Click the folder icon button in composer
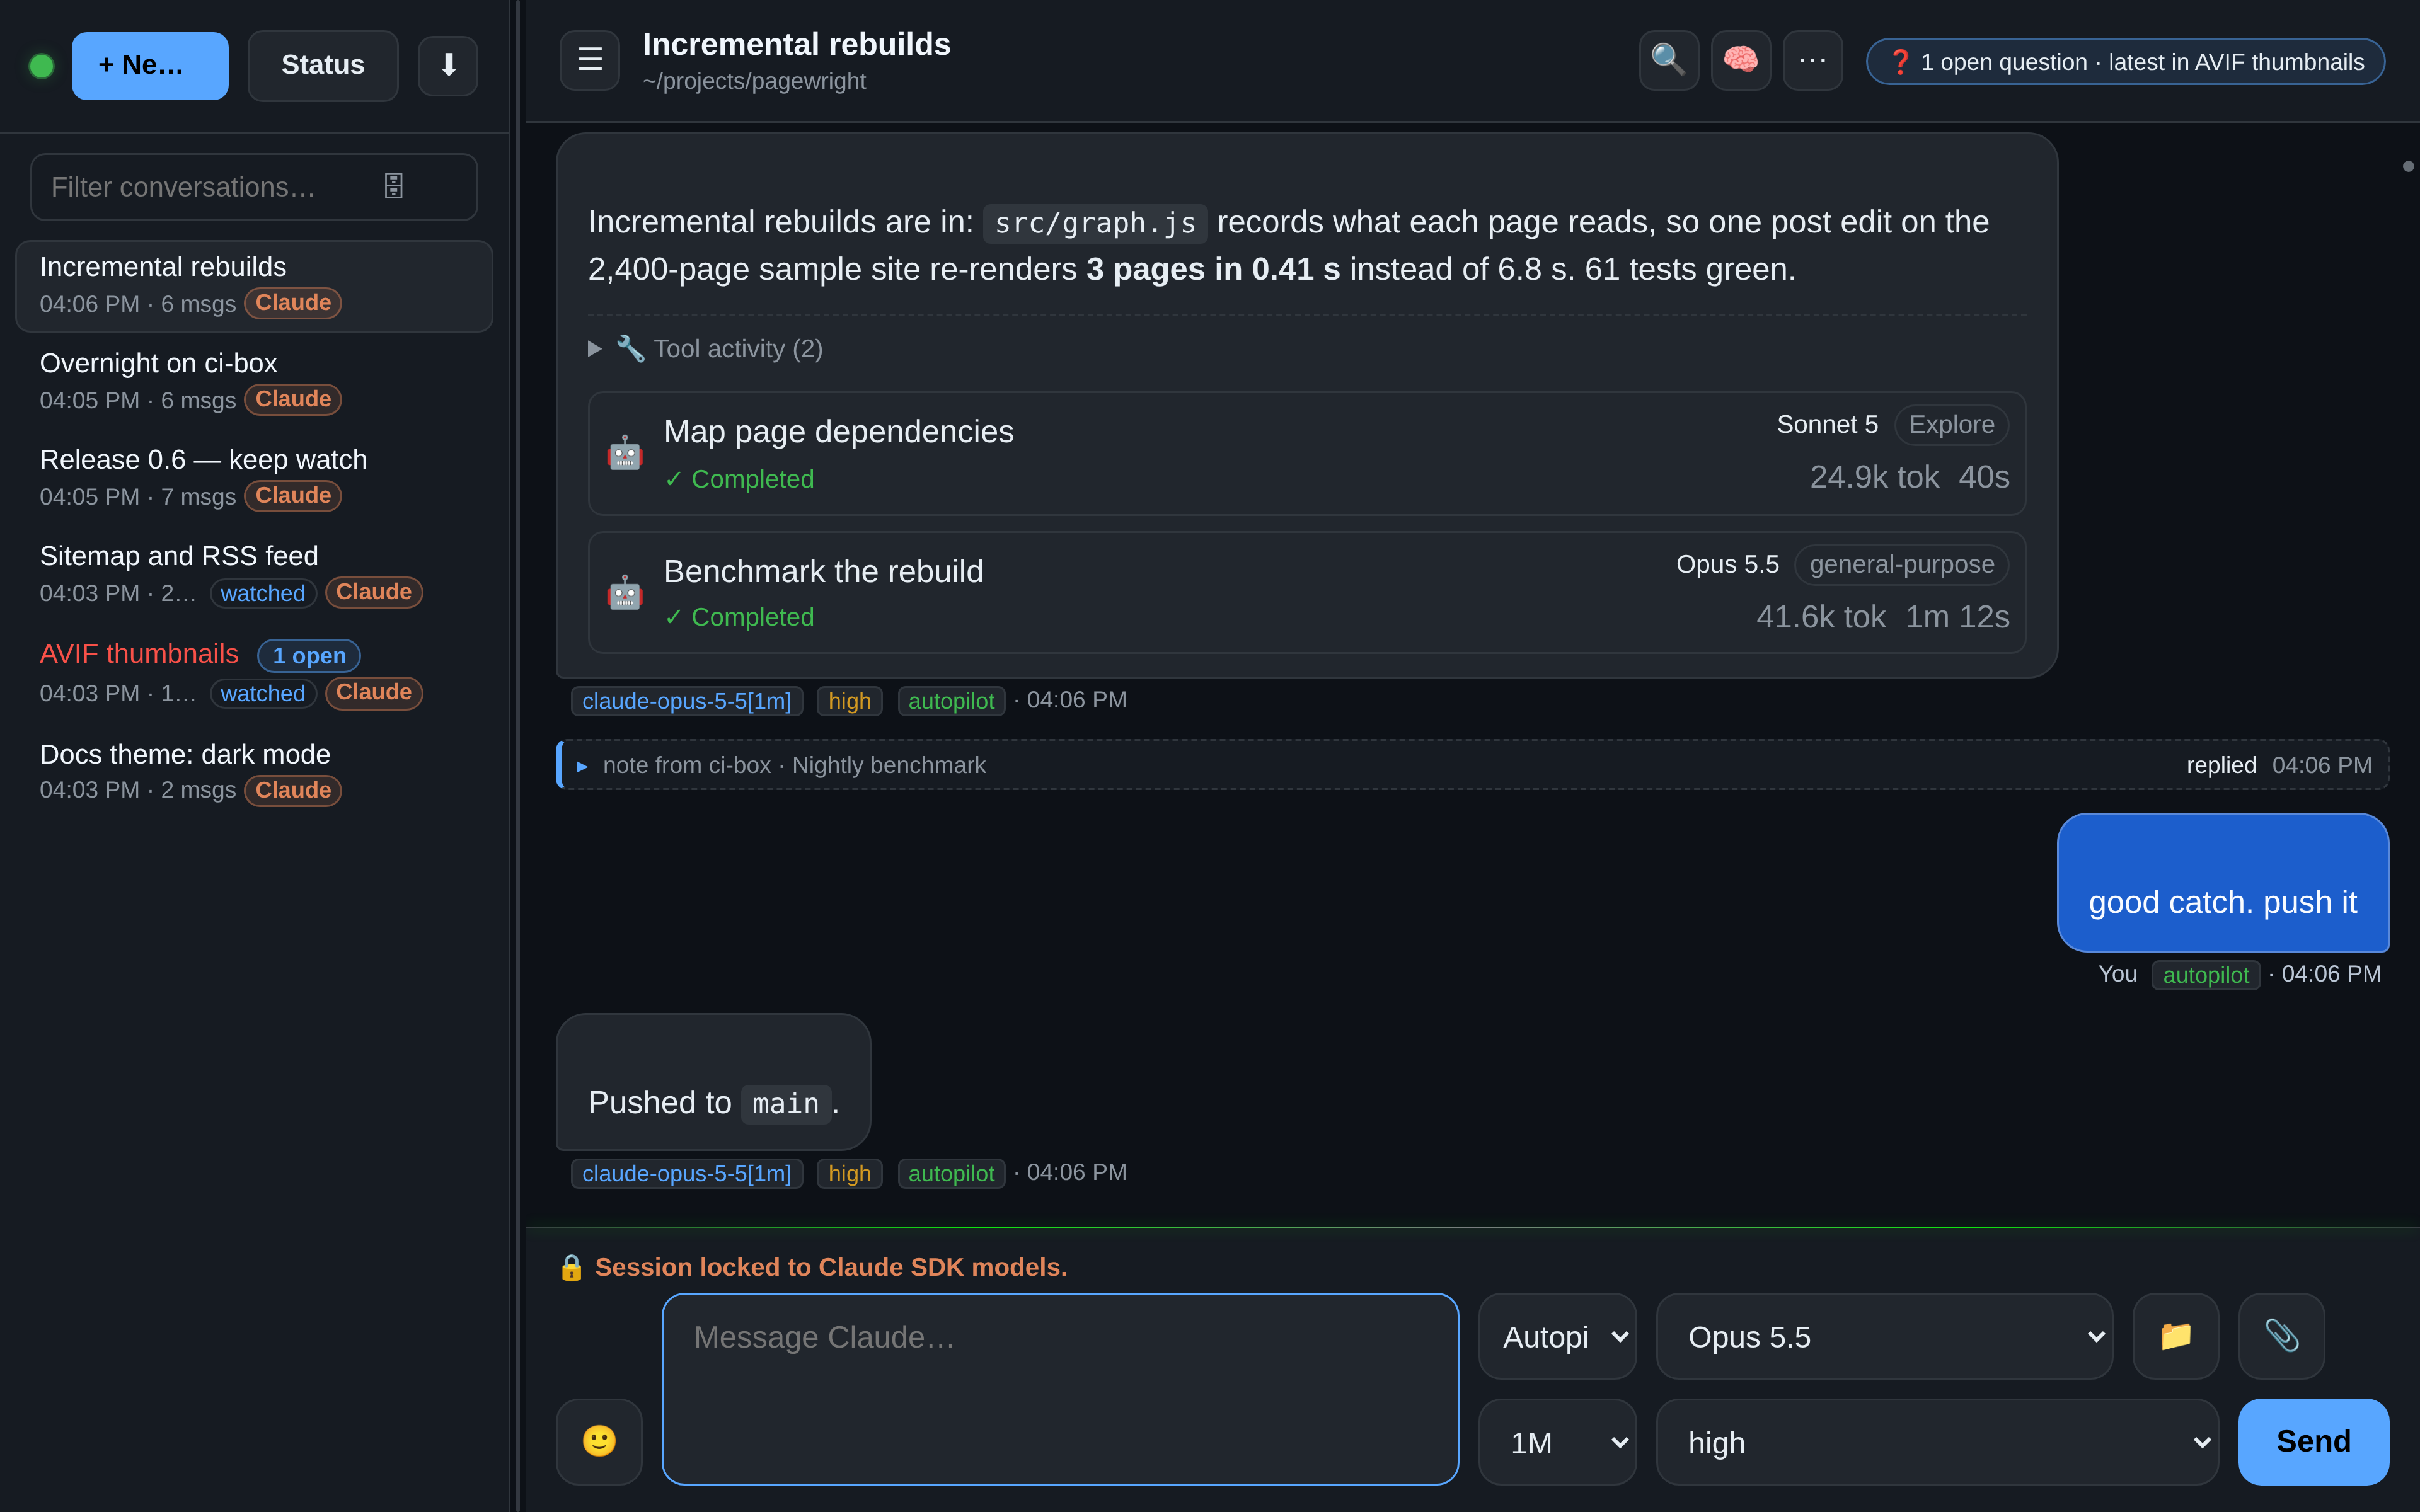Viewport: 2420px width, 1512px height. point(2176,1336)
